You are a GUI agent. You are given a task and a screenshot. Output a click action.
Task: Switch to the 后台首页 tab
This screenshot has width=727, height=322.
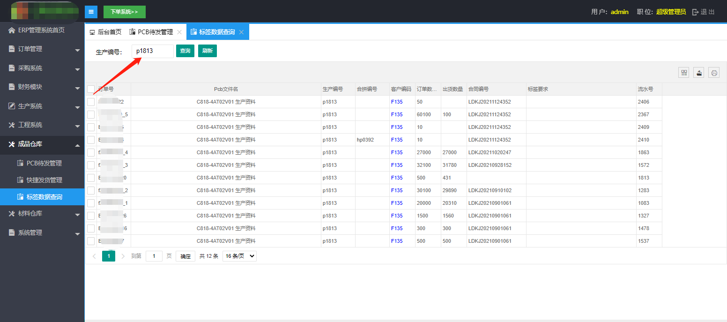(x=105, y=32)
